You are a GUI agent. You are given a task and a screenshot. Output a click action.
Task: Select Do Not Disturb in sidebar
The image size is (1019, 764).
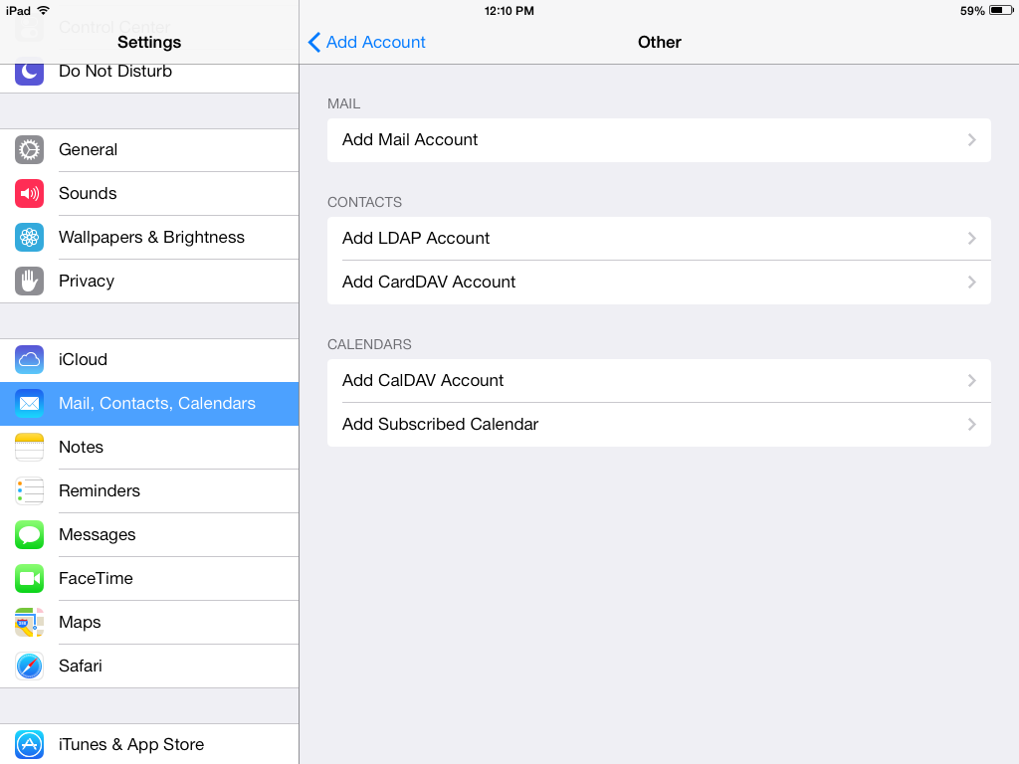[x=149, y=78]
